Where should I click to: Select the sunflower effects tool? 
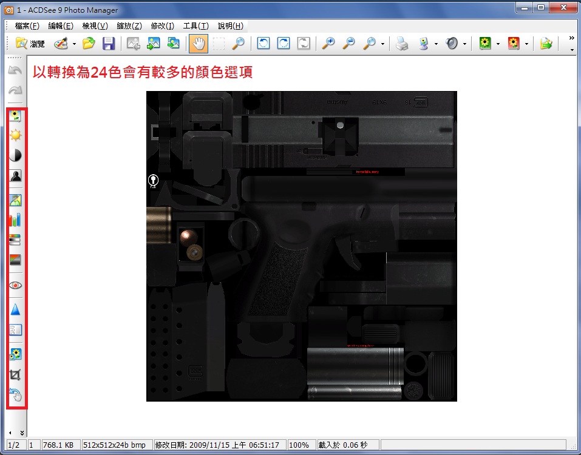pos(15,355)
